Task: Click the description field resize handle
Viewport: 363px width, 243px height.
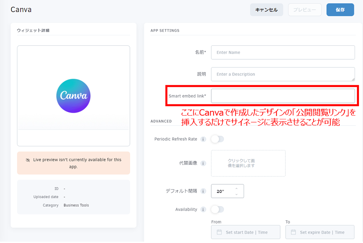Action: 353,79
